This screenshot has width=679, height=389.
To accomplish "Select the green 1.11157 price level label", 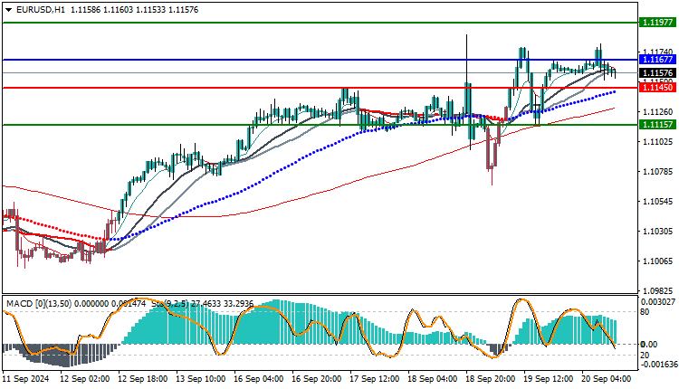I will tap(657, 125).
